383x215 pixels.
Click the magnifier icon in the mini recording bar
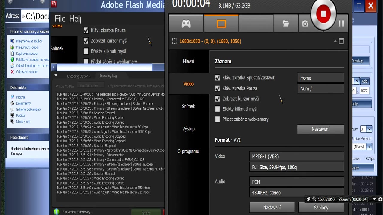coord(314,199)
